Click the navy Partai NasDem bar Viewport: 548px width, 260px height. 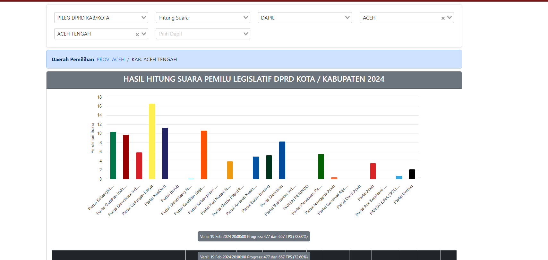point(165,153)
